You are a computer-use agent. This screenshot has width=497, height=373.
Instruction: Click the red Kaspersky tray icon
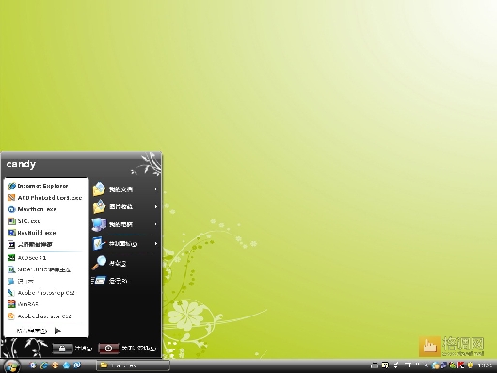click(x=460, y=365)
